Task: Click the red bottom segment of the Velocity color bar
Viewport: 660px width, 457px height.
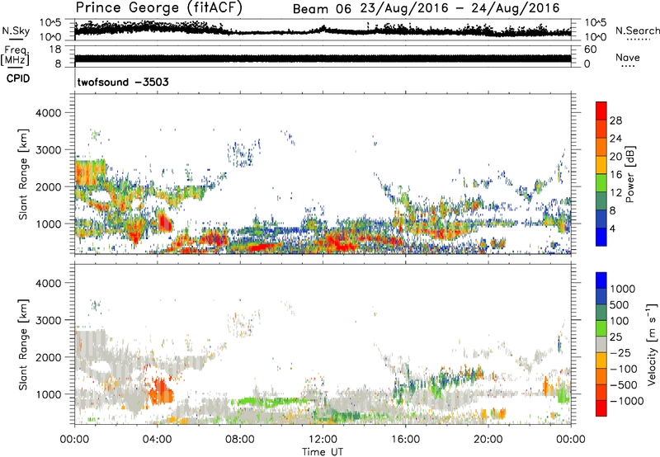Action: pos(601,408)
